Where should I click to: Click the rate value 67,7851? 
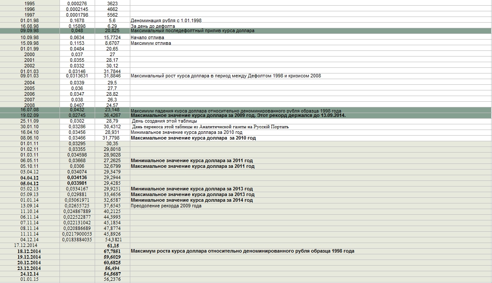pos(112,251)
